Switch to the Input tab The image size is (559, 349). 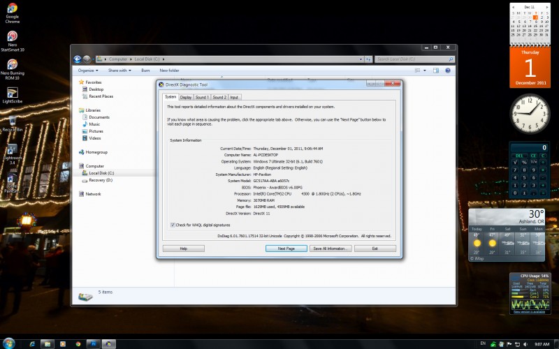coord(234,97)
